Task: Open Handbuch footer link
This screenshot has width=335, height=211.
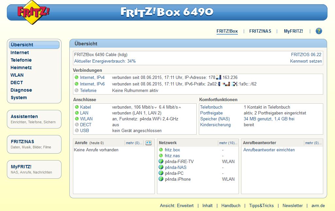Action: coord(231,206)
